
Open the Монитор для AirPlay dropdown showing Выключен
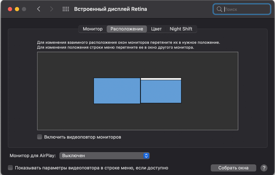104,156
